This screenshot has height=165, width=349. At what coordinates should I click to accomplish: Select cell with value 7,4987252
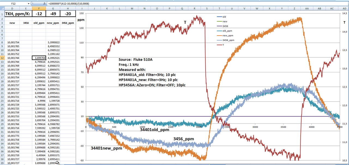tap(53, 136)
